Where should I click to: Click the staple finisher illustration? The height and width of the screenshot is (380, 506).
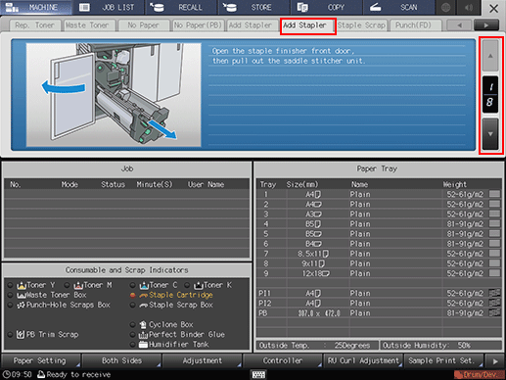point(114,95)
